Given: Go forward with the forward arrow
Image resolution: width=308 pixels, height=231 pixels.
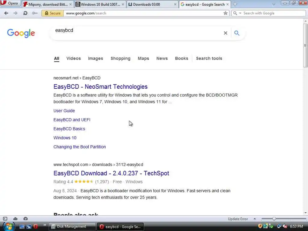Looking at the screenshot, I should (15, 13).
